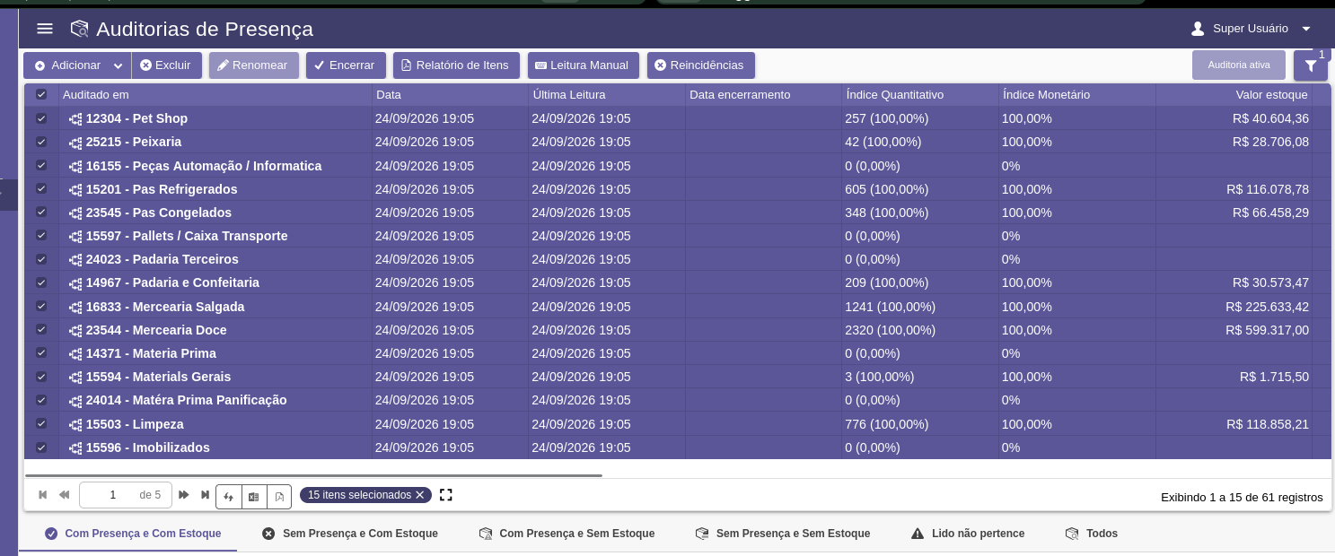Toggle the select-all header checkbox

[x=41, y=94]
